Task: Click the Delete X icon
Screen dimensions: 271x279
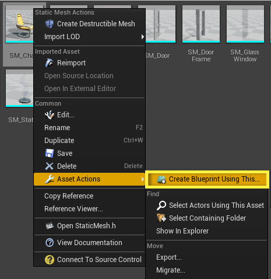Action: (x=50, y=166)
